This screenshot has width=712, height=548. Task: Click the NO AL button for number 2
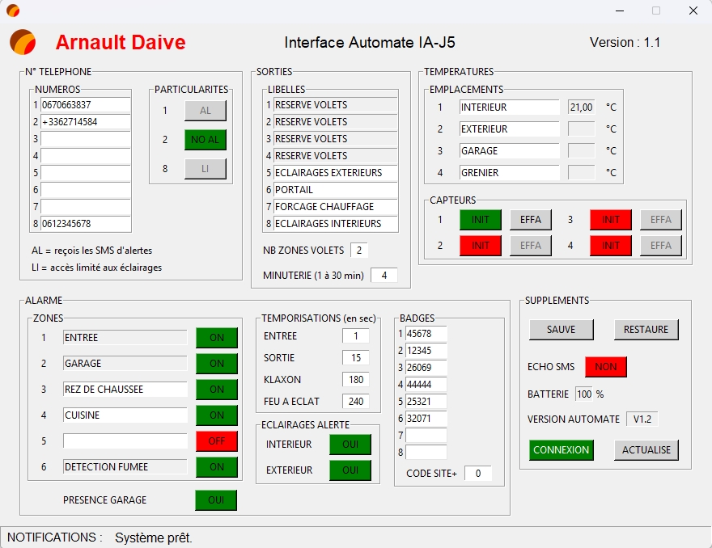(x=205, y=140)
